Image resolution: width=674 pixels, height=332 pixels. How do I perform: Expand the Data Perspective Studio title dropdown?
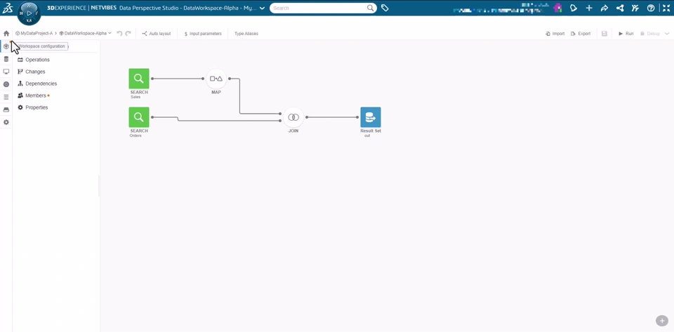coord(262,8)
